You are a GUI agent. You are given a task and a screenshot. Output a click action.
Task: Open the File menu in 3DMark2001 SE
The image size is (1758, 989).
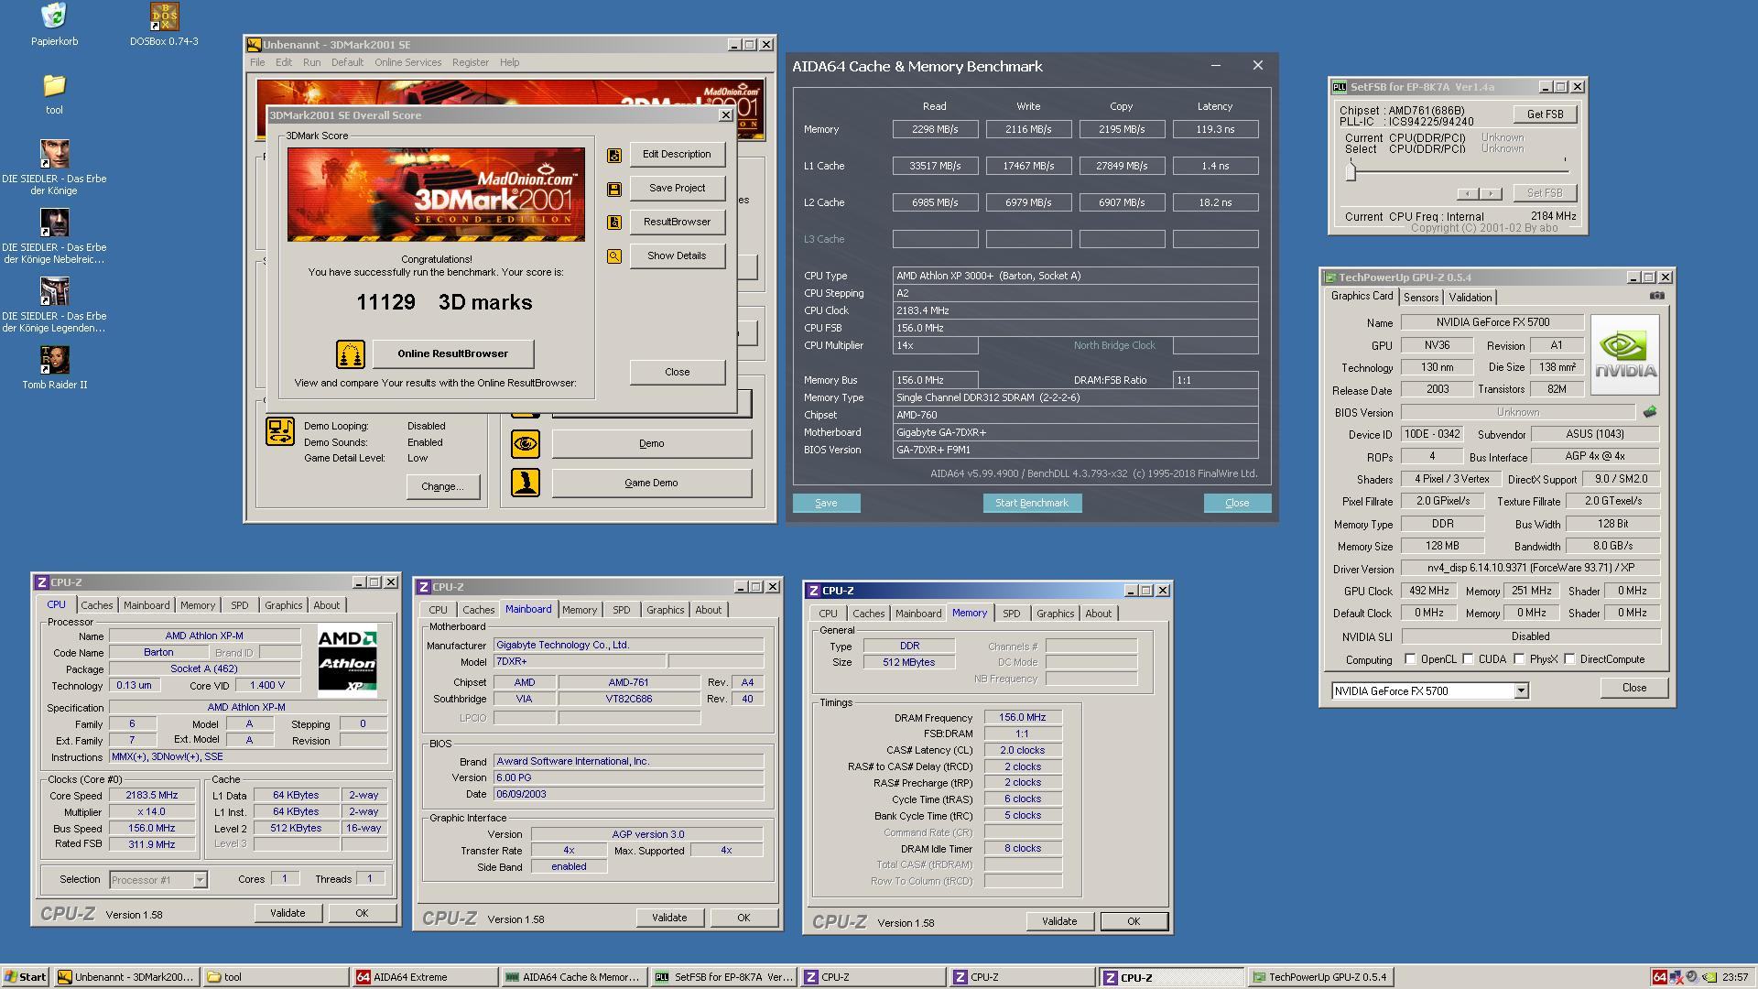click(x=257, y=62)
